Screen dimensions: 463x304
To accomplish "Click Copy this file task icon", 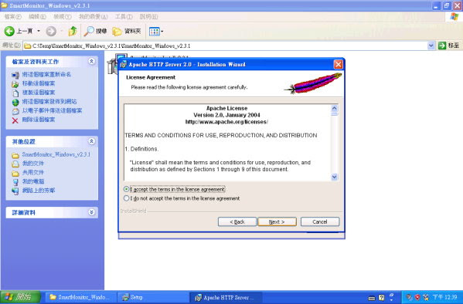I will point(15,93).
